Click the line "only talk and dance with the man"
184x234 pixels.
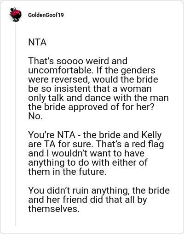98,98
